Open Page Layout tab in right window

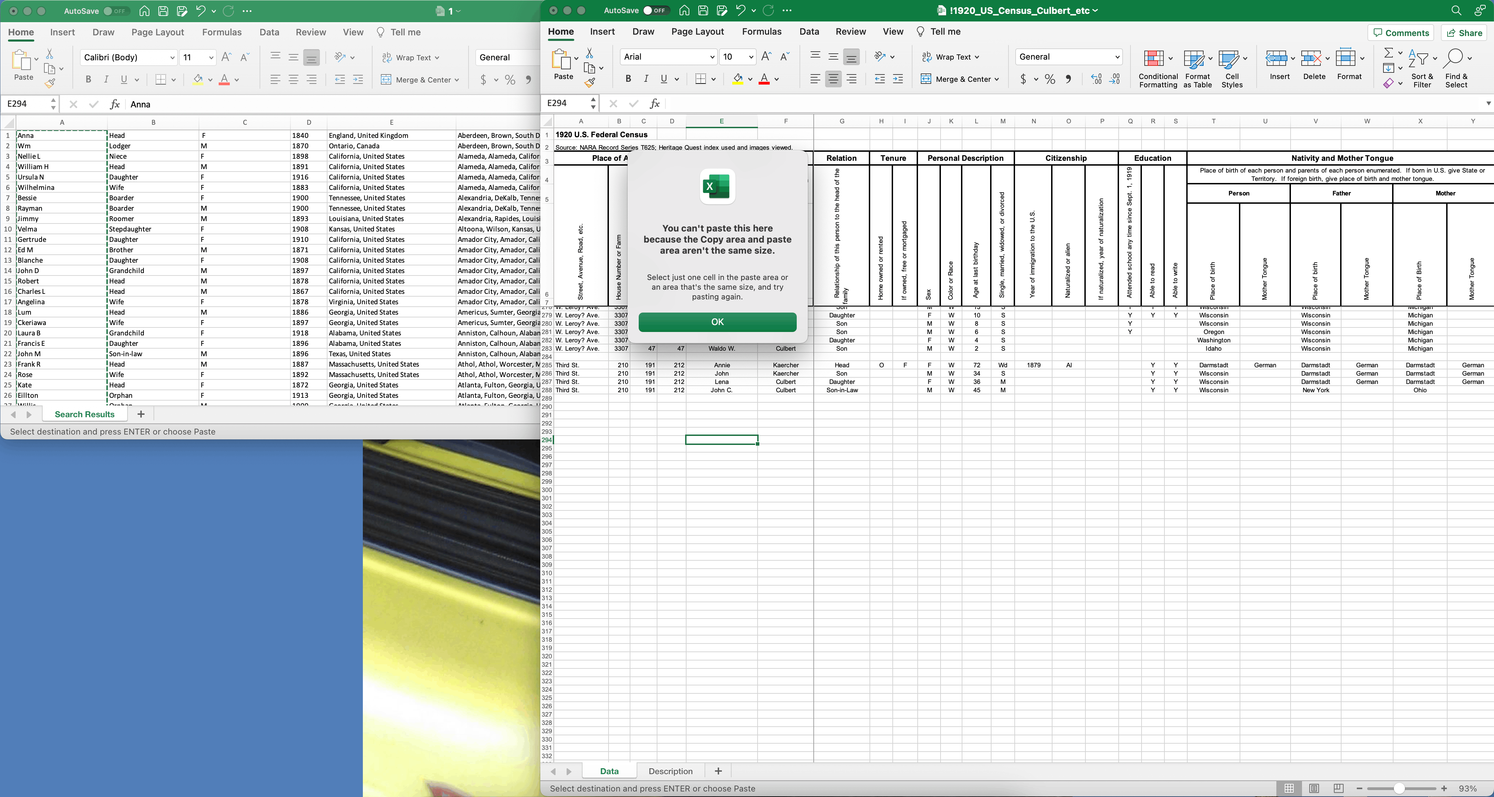tap(697, 32)
